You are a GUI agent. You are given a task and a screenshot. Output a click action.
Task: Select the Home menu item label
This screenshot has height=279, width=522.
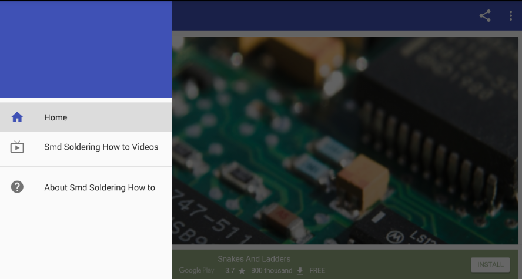tap(56, 117)
